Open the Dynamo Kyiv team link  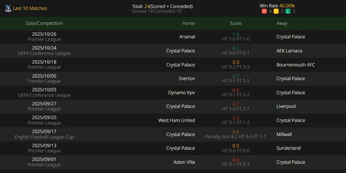click(x=181, y=93)
